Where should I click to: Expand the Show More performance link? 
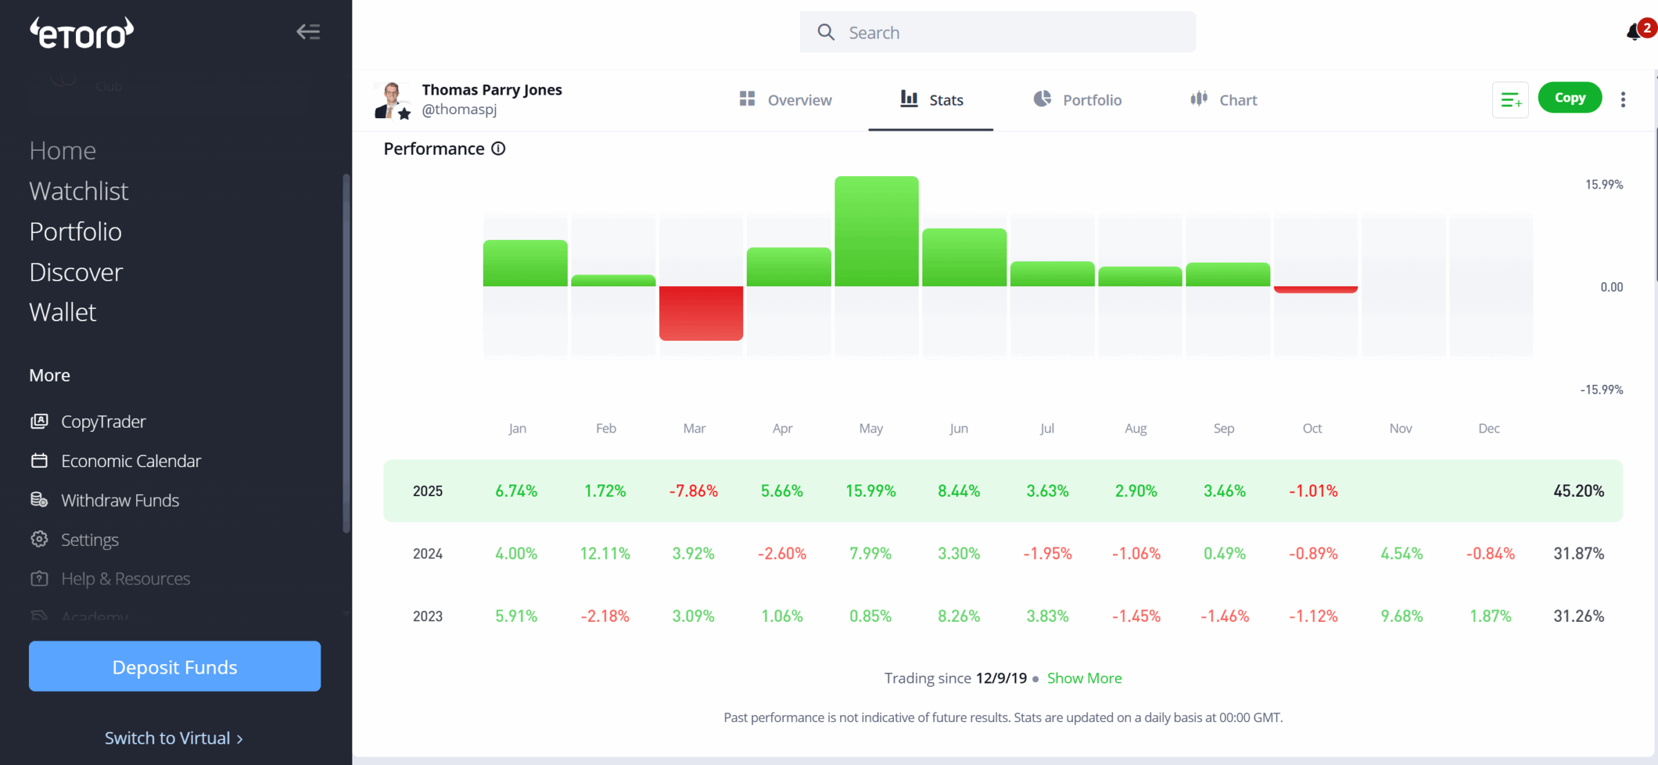tap(1084, 678)
